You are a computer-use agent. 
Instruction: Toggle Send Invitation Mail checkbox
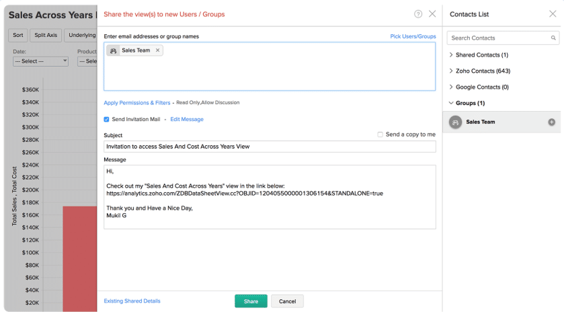[106, 120]
